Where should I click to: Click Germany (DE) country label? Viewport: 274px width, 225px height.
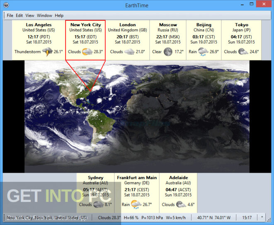point(137,183)
